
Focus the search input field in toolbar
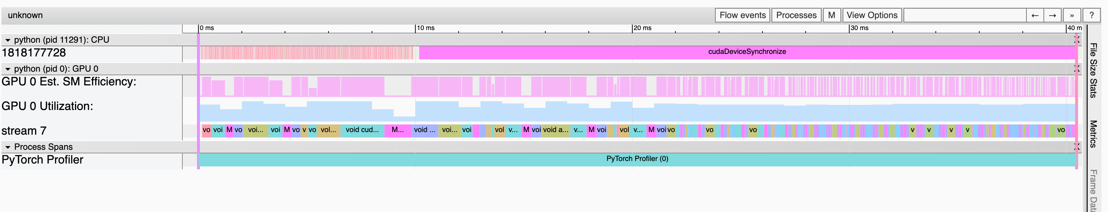point(965,16)
